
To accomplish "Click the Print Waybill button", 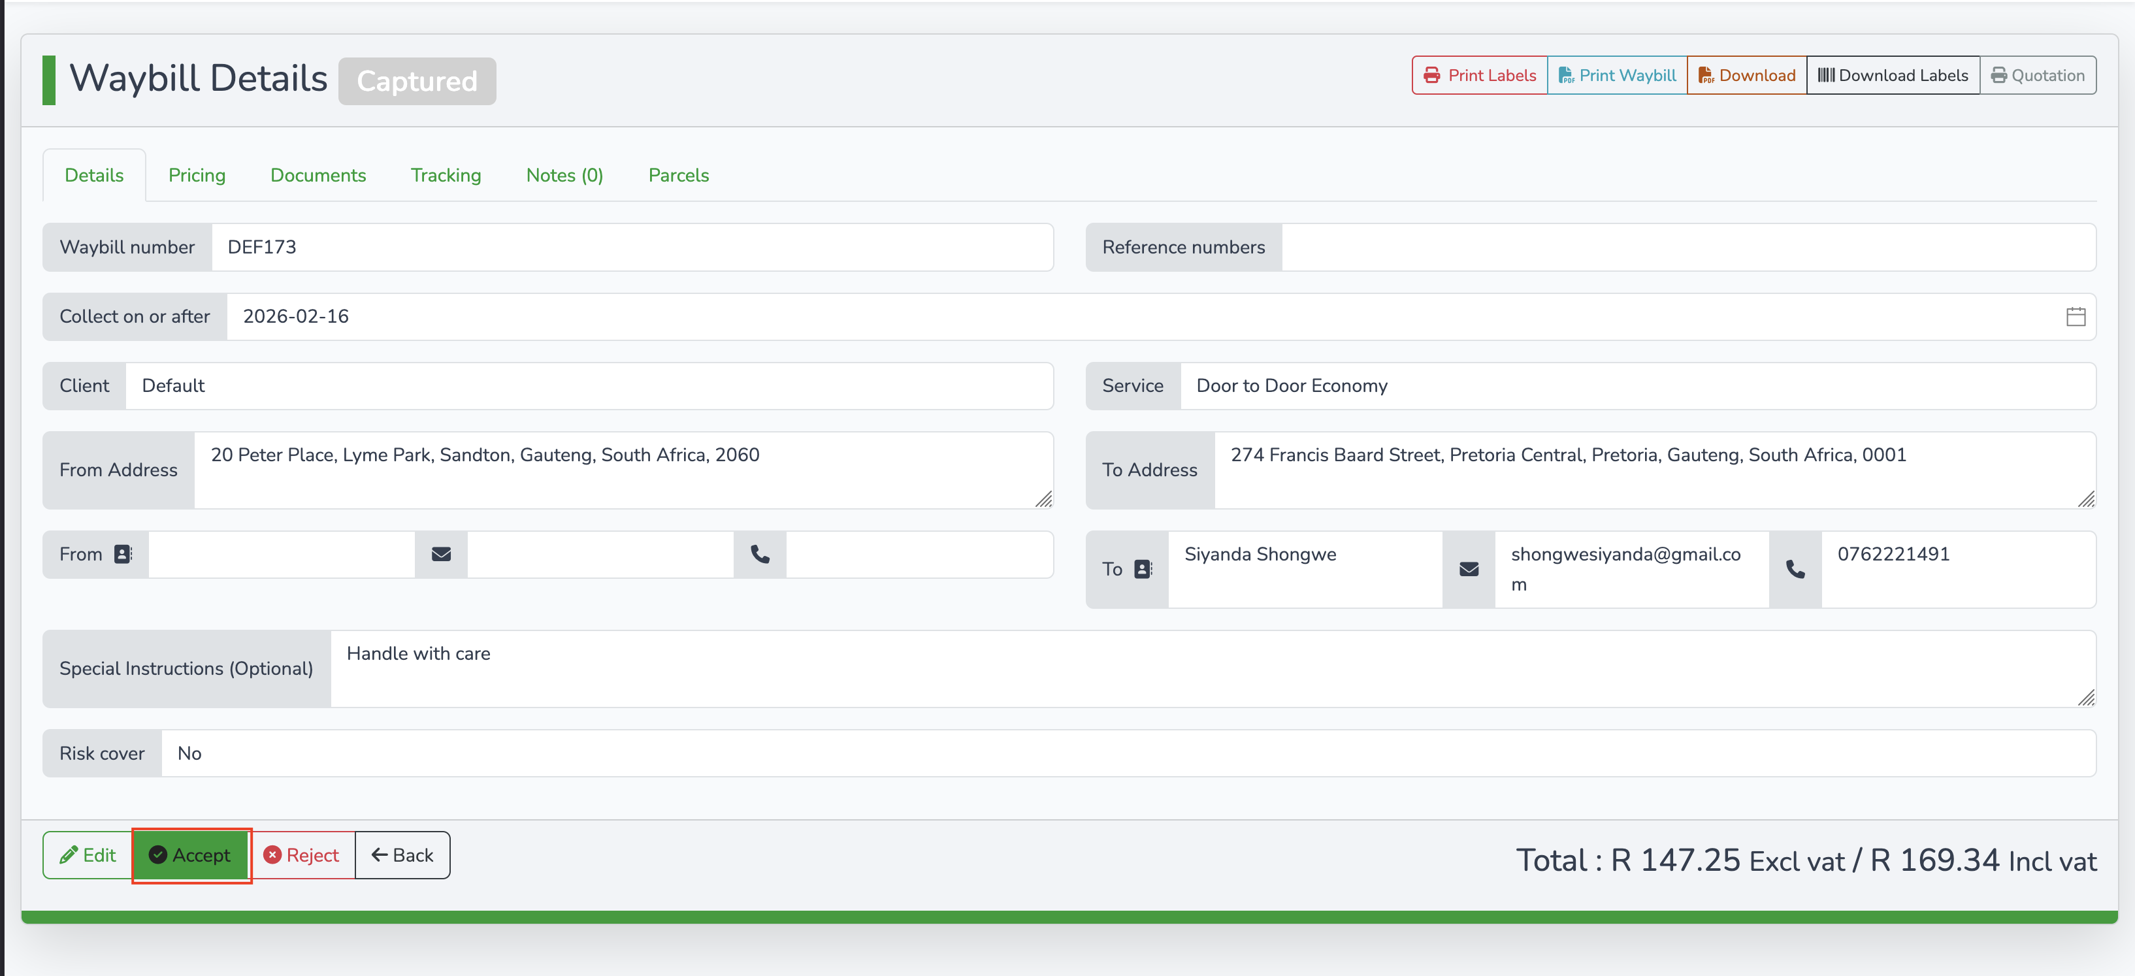I will point(1617,75).
